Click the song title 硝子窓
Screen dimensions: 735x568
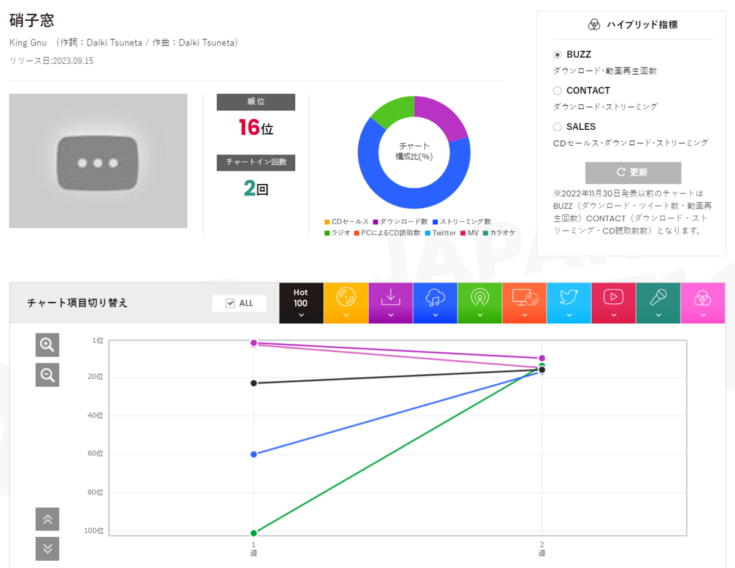[x=32, y=20]
